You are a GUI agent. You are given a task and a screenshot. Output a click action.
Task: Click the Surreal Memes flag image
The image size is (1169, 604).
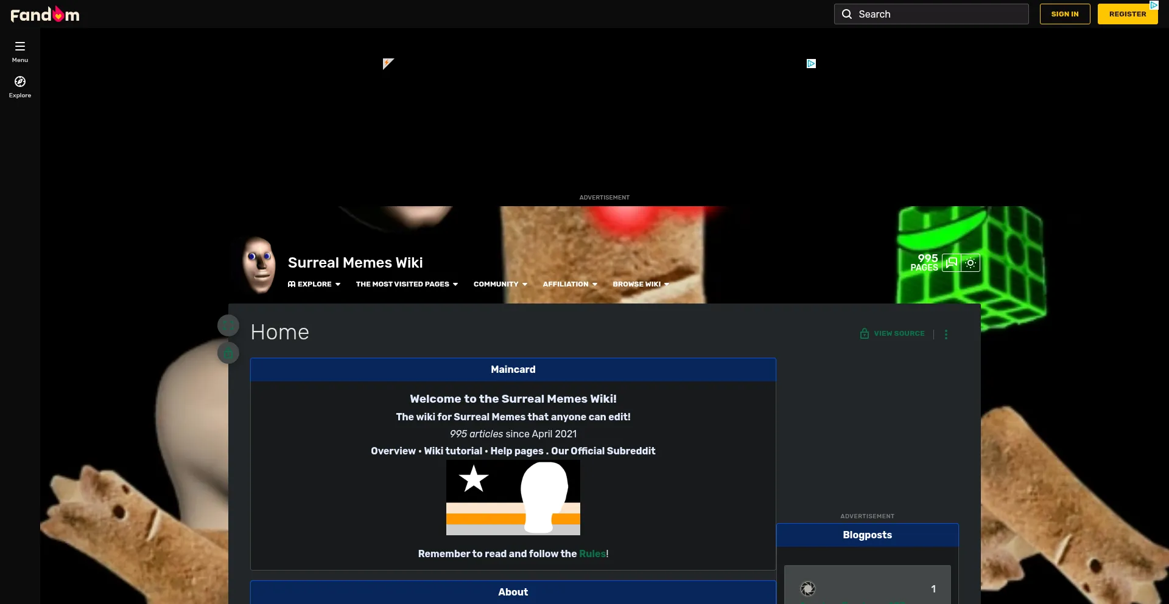(x=513, y=498)
